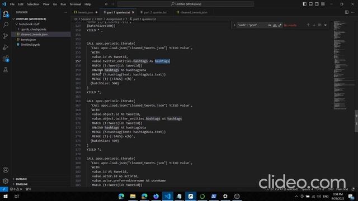Click the remote window indicator in status bar

pyautogui.click(x=4, y=189)
